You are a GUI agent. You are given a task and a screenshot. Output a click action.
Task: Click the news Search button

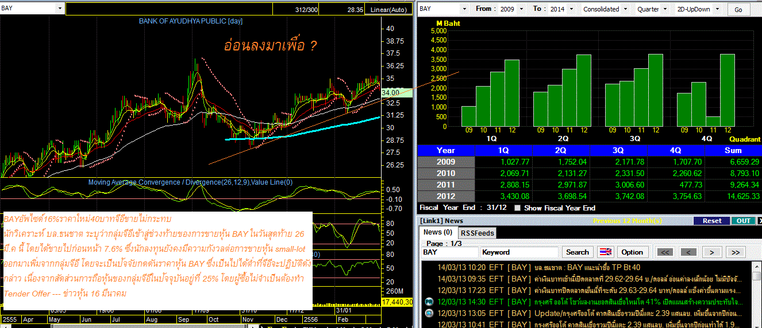pos(577,252)
